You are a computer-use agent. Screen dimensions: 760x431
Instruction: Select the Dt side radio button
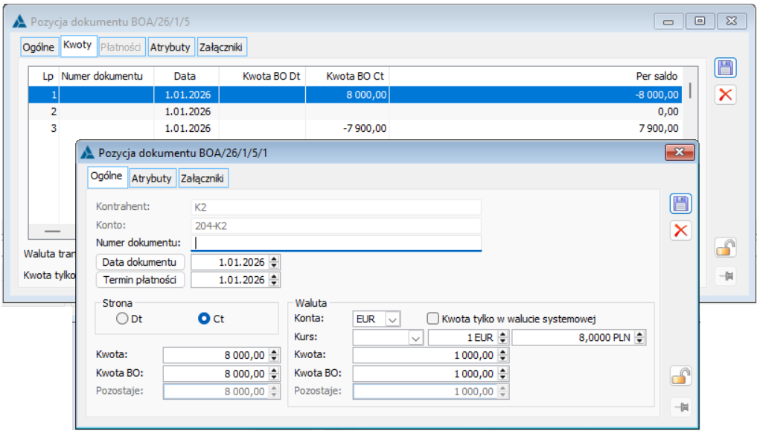point(122,319)
